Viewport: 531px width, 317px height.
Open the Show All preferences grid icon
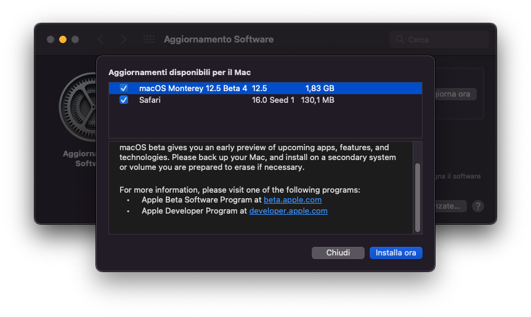pyautogui.click(x=148, y=39)
